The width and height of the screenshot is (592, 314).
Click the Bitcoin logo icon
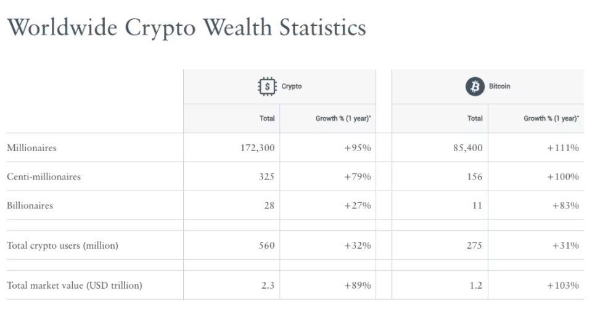pyautogui.click(x=475, y=86)
